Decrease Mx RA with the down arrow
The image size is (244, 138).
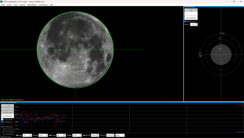pyautogui.click(x=98, y=136)
